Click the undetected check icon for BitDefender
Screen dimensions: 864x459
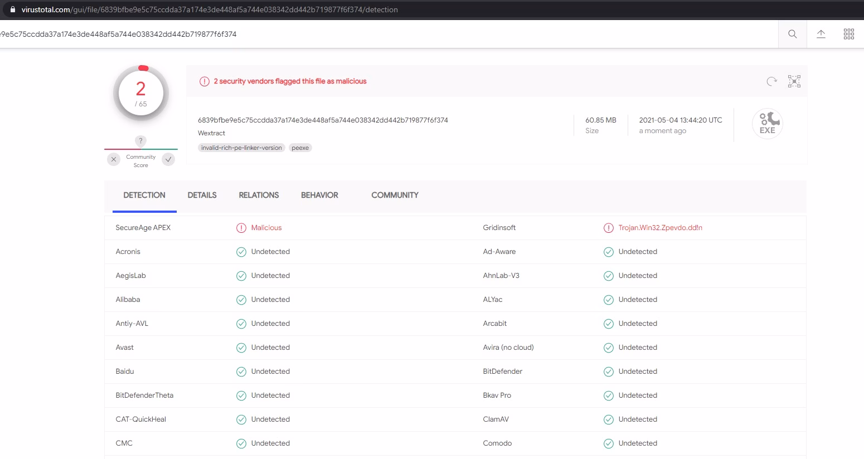609,372
